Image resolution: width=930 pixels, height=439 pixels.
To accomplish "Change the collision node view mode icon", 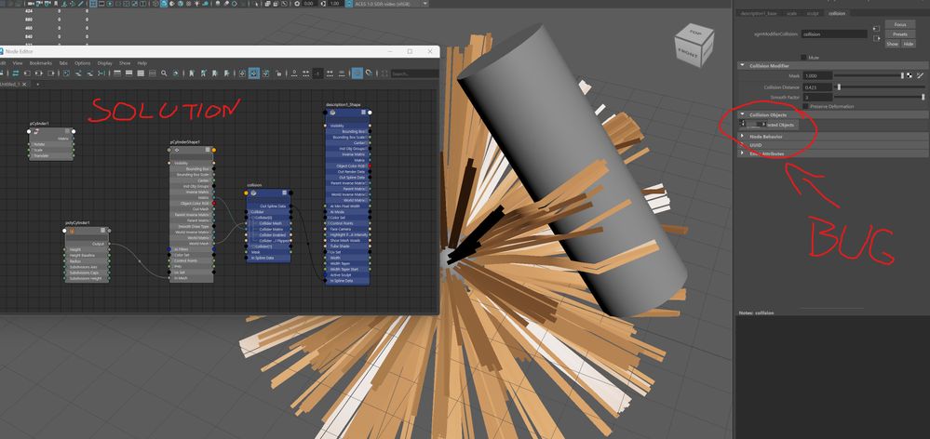I will [285, 193].
